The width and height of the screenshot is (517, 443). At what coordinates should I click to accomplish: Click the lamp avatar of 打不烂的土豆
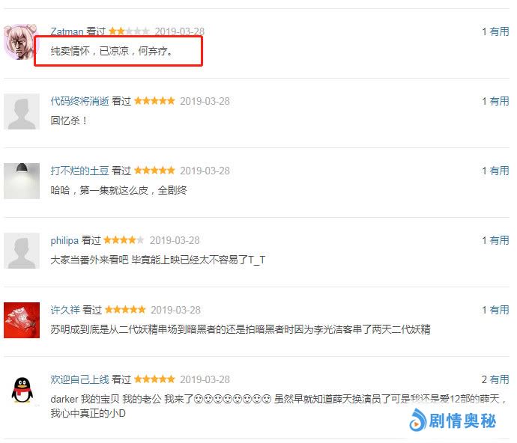(x=22, y=181)
